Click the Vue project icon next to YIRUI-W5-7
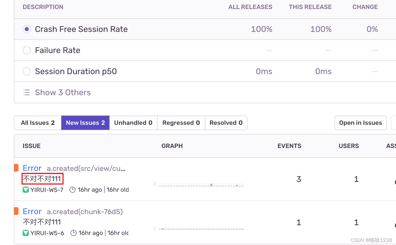This screenshot has width=396, height=245. point(26,190)
